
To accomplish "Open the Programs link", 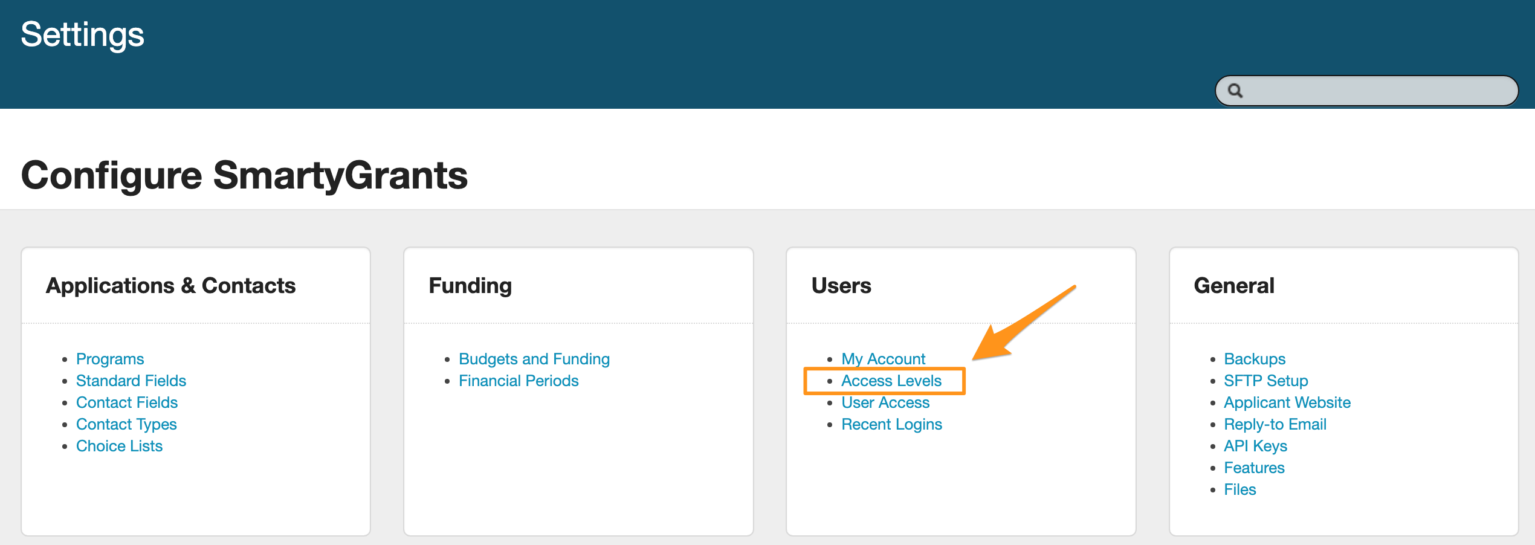I will tap(110, 359).
